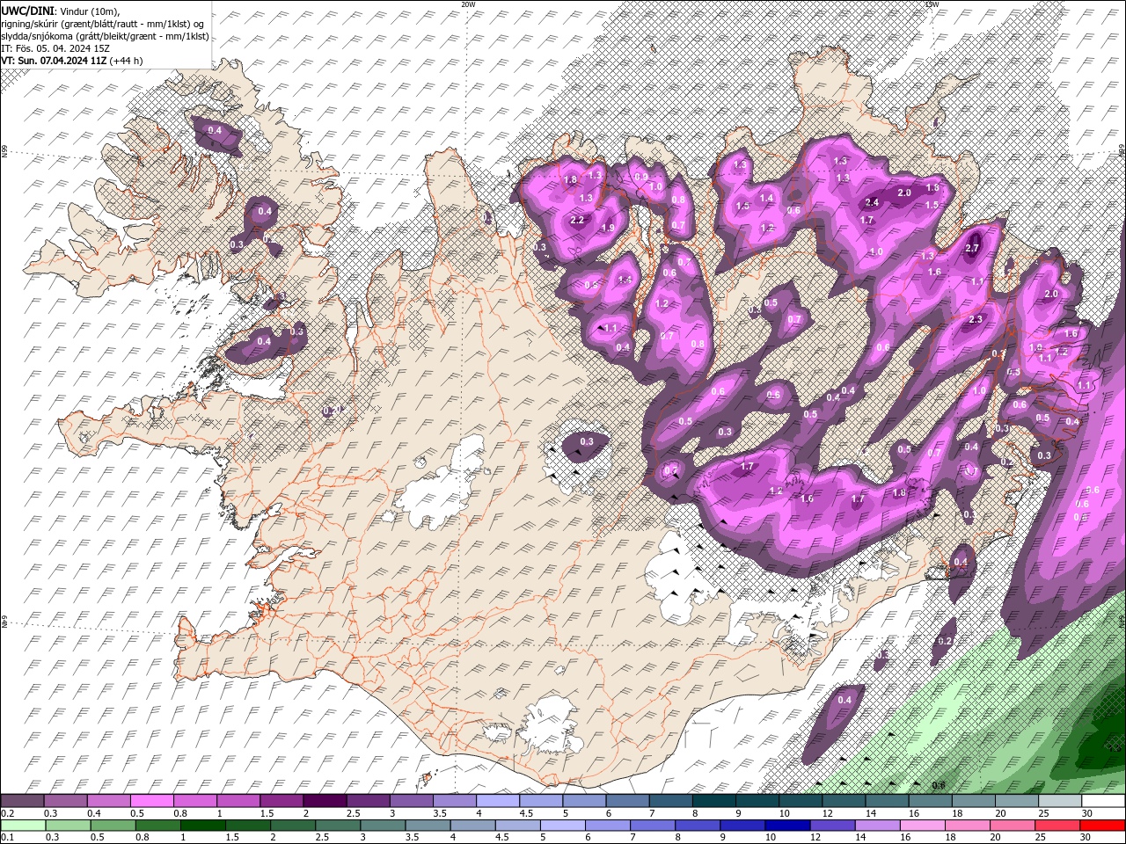
Task: Click the light grey swatch labeled 25 in the upper legend row
Action: click(x=1059, y=801)
